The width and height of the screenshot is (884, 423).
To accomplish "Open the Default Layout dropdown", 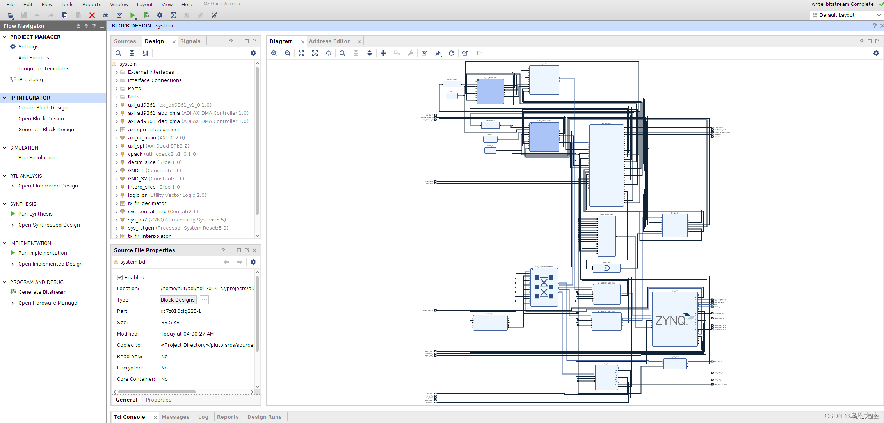I will point(847,15).
